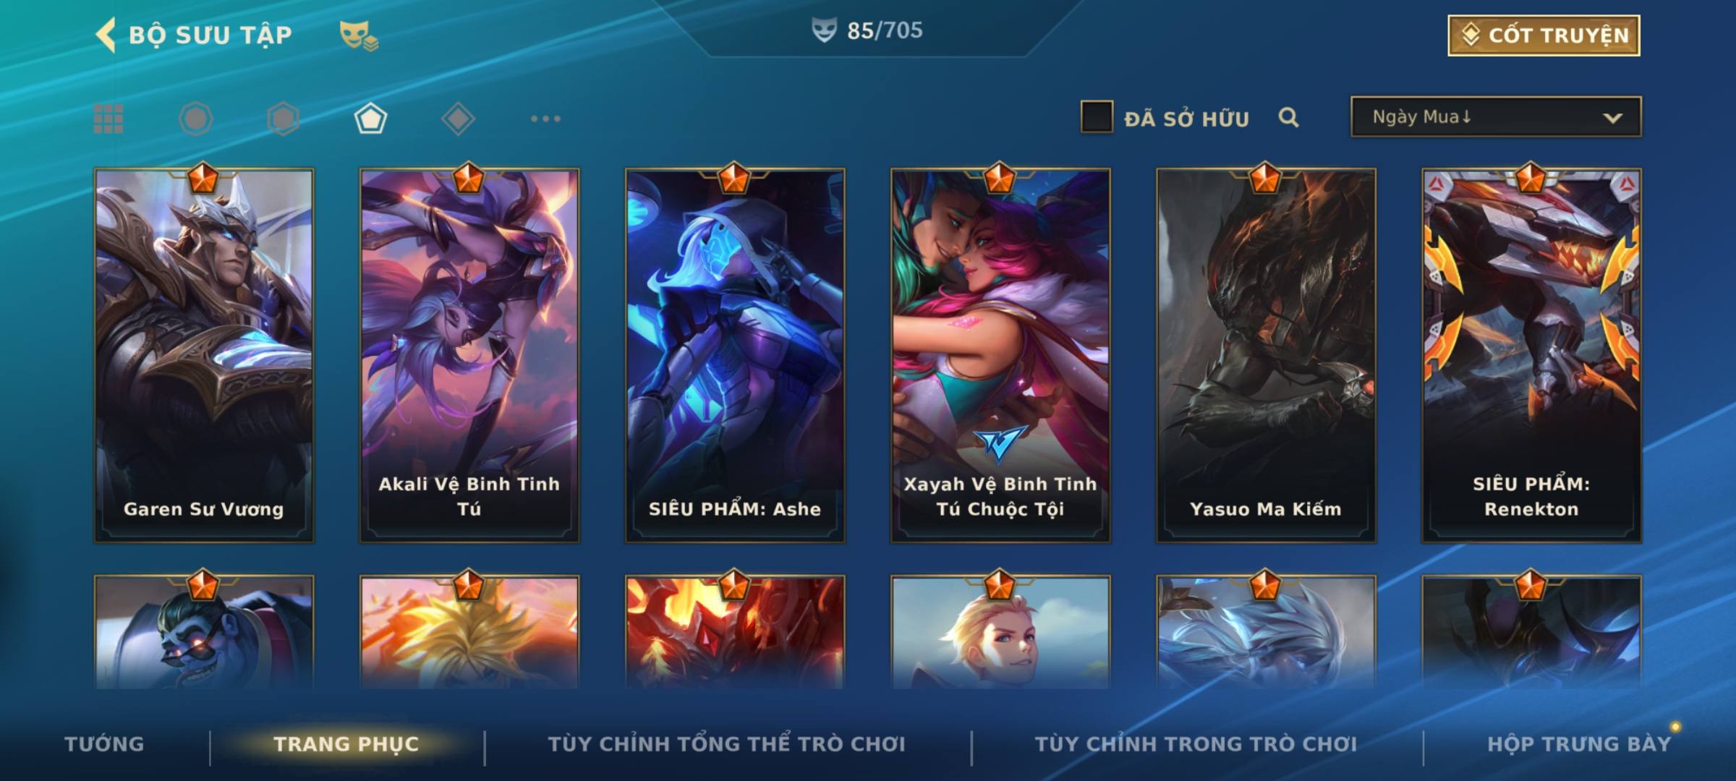
Task: Open the Hộp Trưng Bày tab
Action: (x=1579, y=743)
